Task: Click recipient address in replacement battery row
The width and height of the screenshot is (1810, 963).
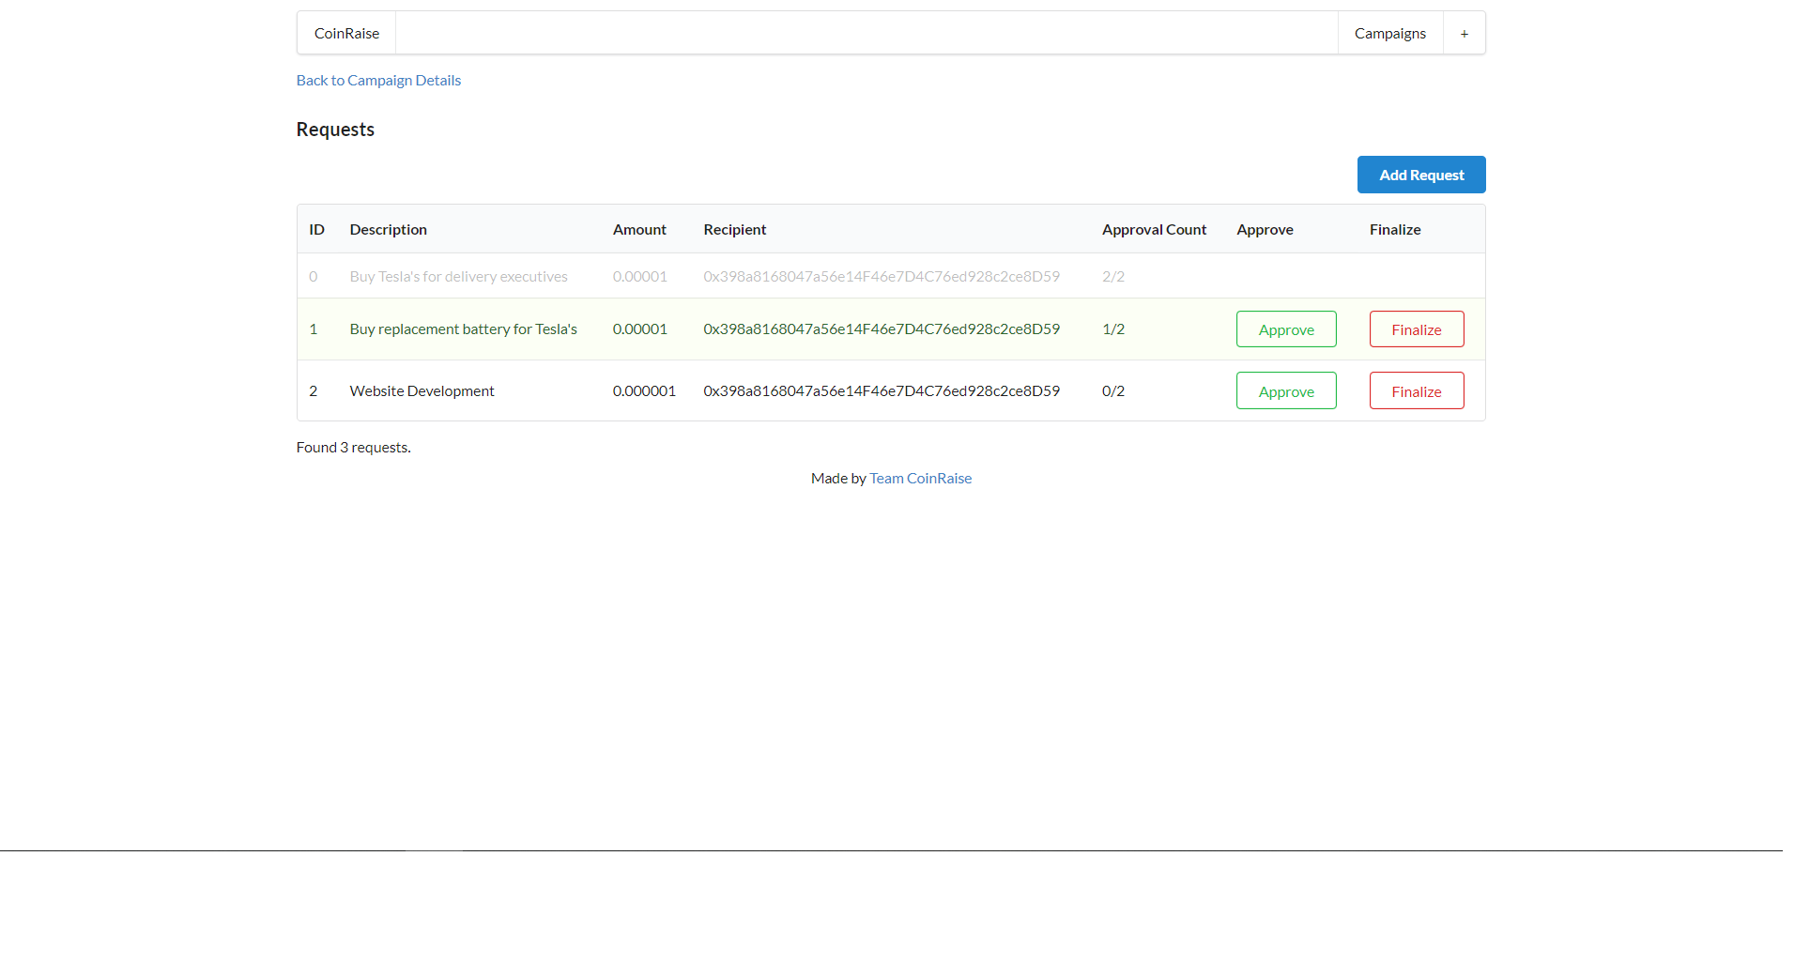Action: pos(882,329)
